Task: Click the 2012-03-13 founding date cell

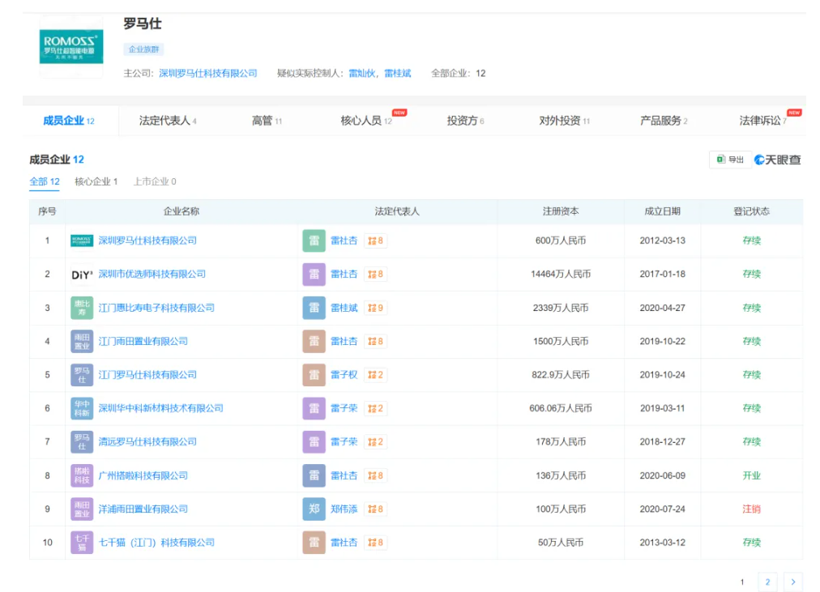Action: click(x=663, y=241)
